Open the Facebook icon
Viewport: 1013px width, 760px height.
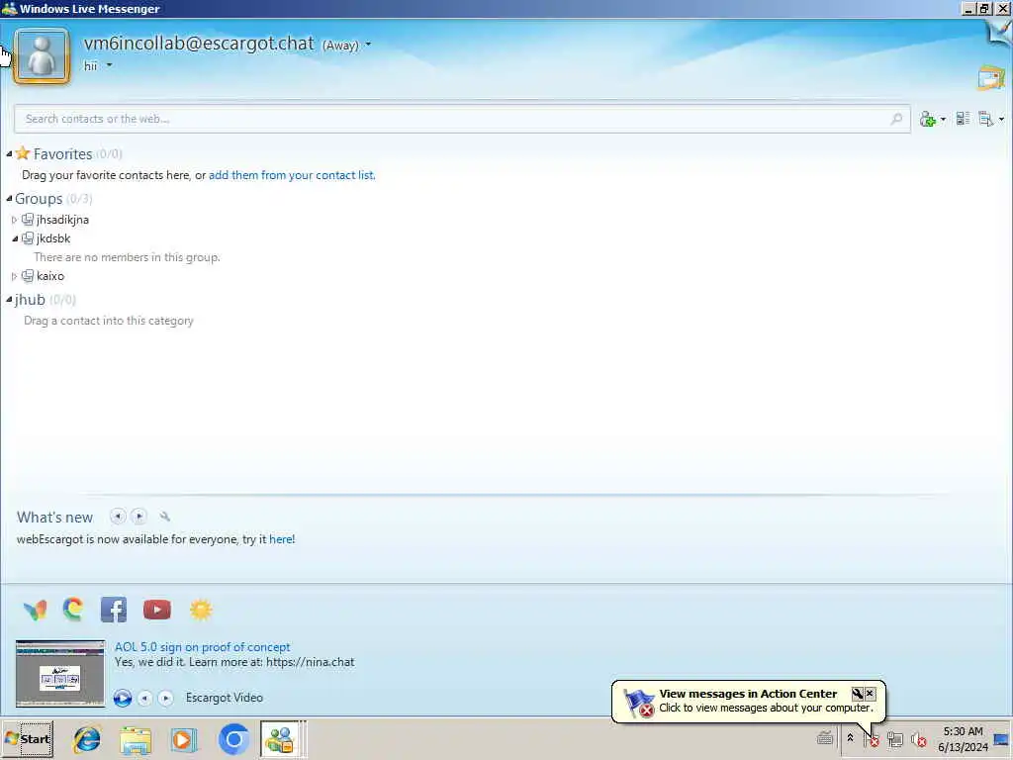pyautogui.click(x=114, y=610)
